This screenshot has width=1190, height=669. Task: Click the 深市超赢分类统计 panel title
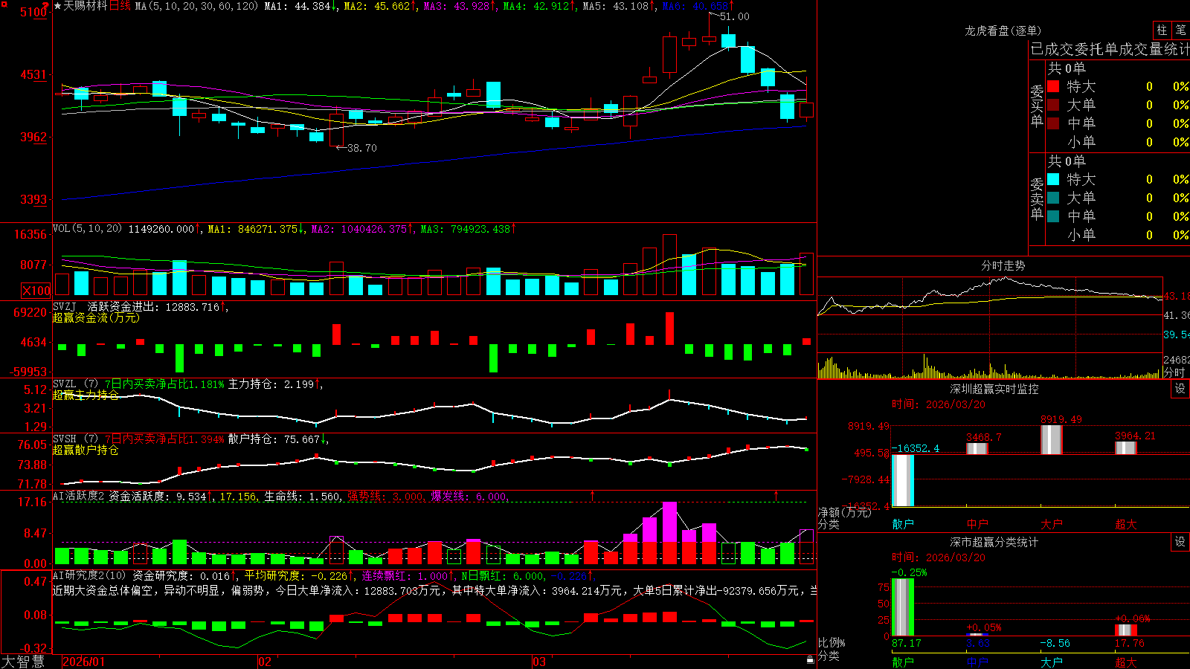tap(994, 542)
